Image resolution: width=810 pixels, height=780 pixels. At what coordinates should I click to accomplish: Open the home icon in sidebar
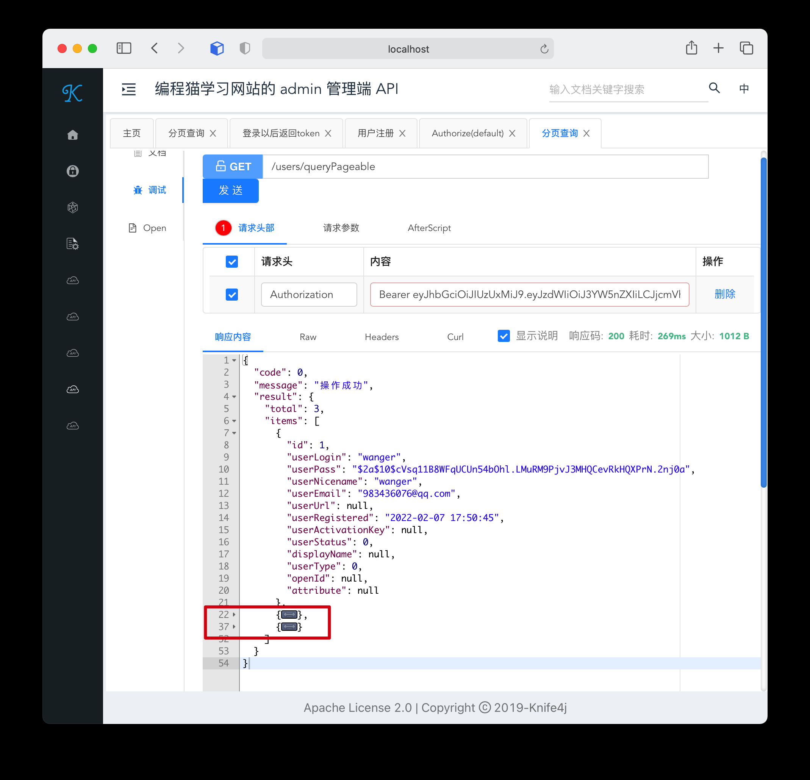click(73, 135)
